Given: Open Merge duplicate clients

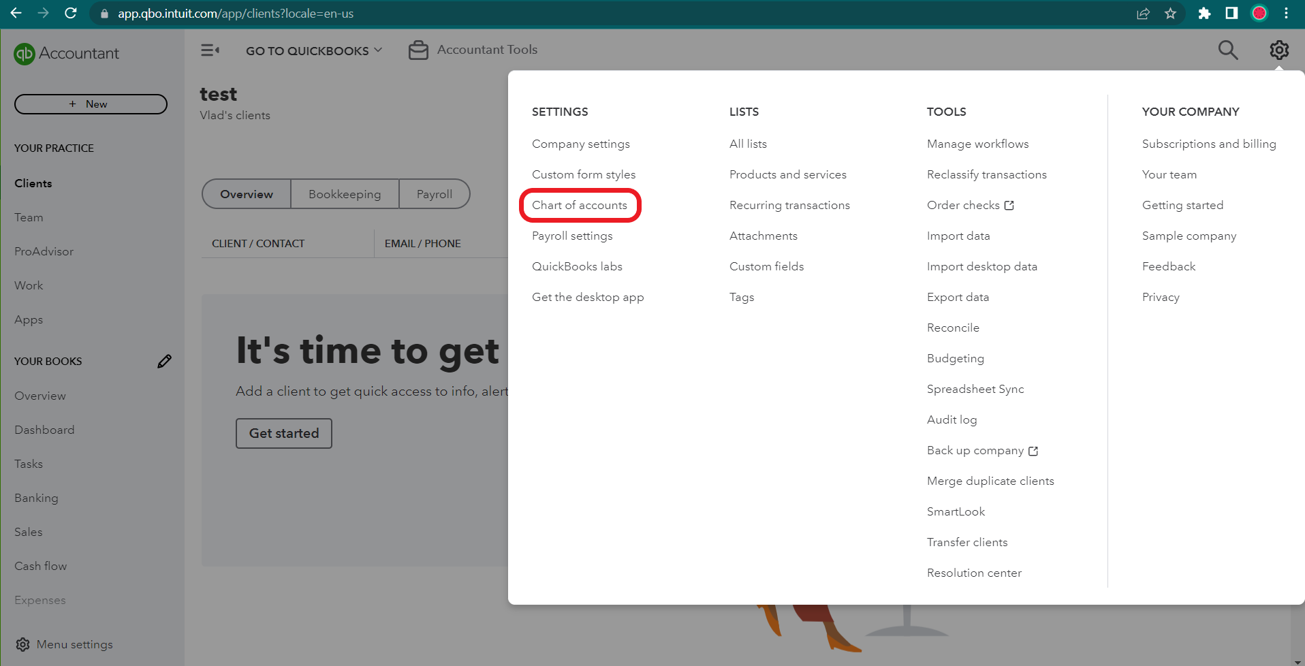Looking at the screenshot, I should (990, 481).
